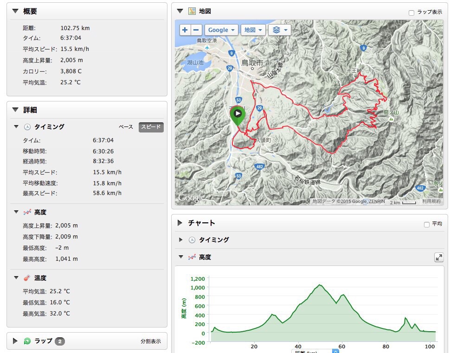Expand the elevation chart to fullscreen
Screen dimensions: 456x353
(x=438, y=258)
